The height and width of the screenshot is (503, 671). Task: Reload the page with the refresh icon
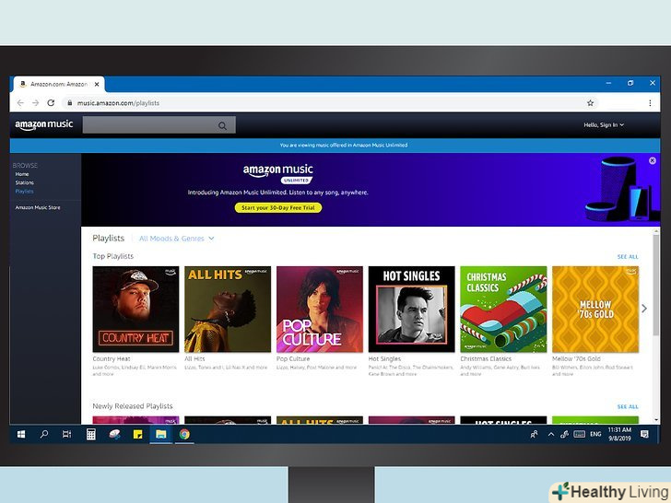coord(51,102)
